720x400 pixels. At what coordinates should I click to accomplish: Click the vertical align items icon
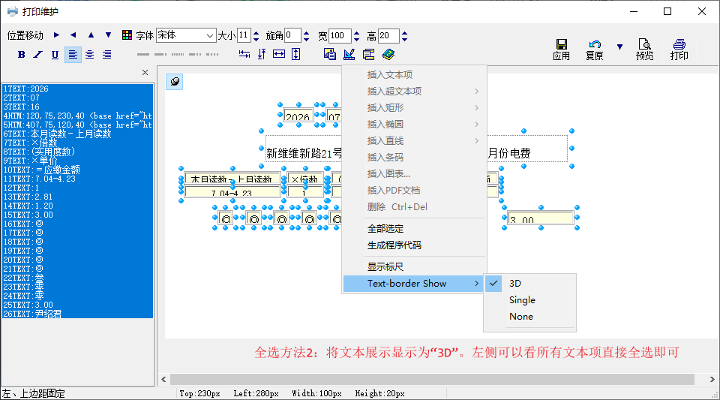point(262,54)
